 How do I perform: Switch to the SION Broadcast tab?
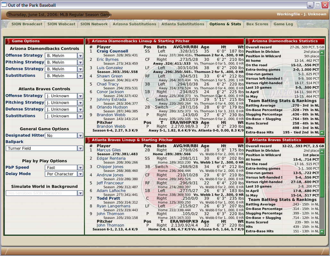tap(27, 24)
